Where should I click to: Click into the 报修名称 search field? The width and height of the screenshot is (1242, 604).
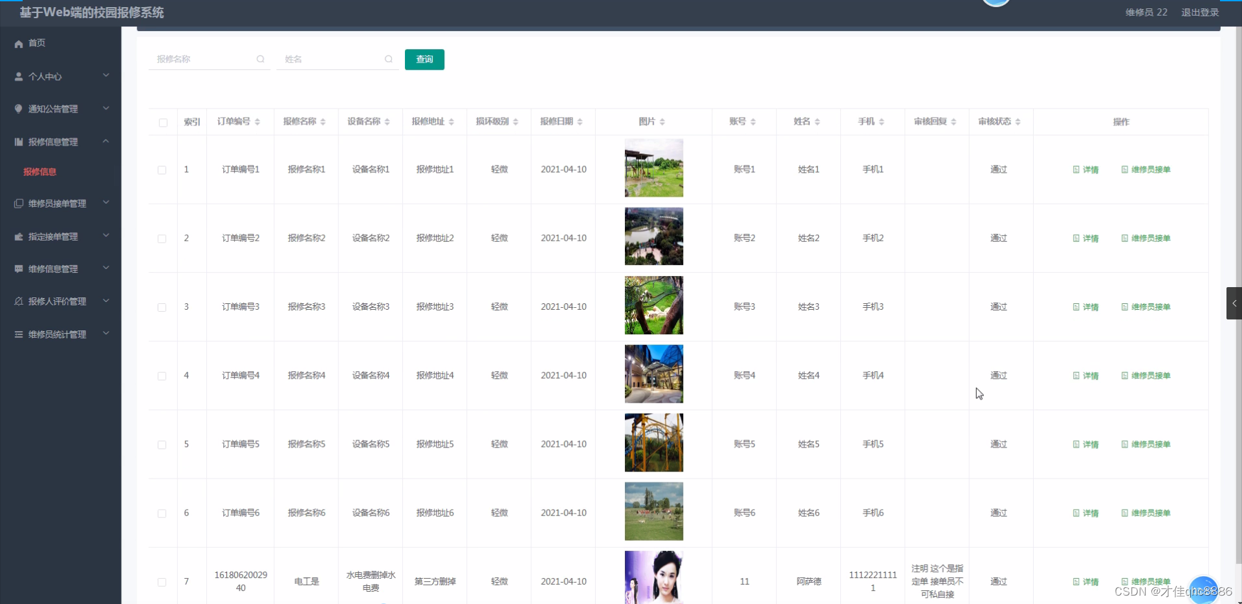click(209, 59)
